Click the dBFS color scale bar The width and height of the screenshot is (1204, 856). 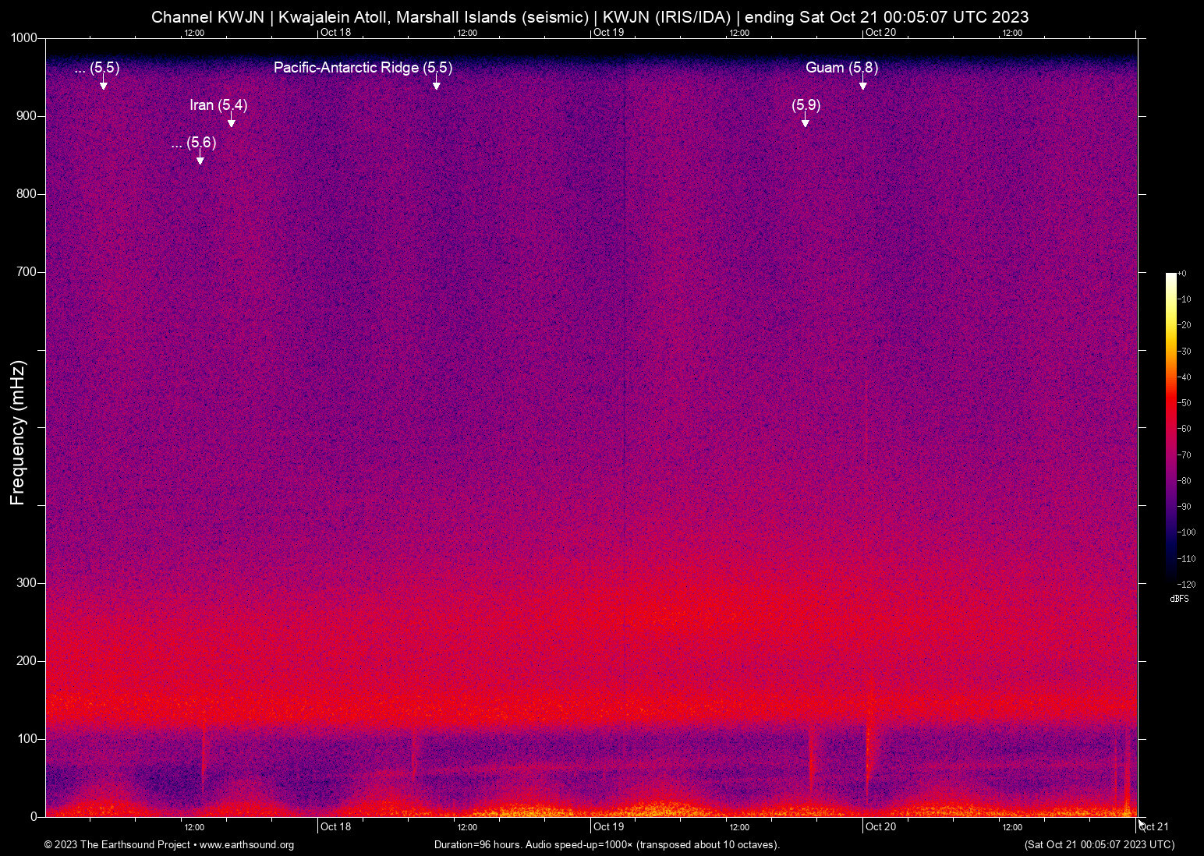[1170, 428]
